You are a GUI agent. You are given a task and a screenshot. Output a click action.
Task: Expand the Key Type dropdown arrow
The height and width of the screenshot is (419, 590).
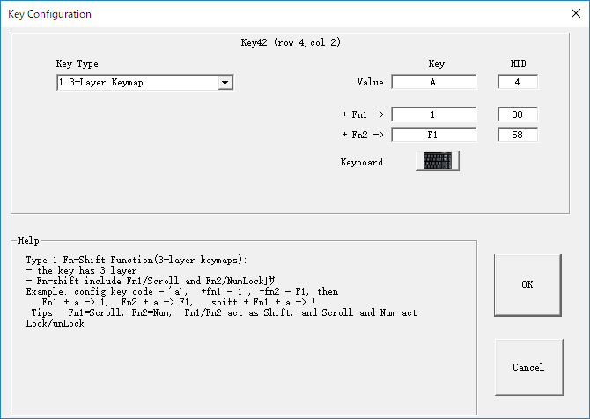225,83
